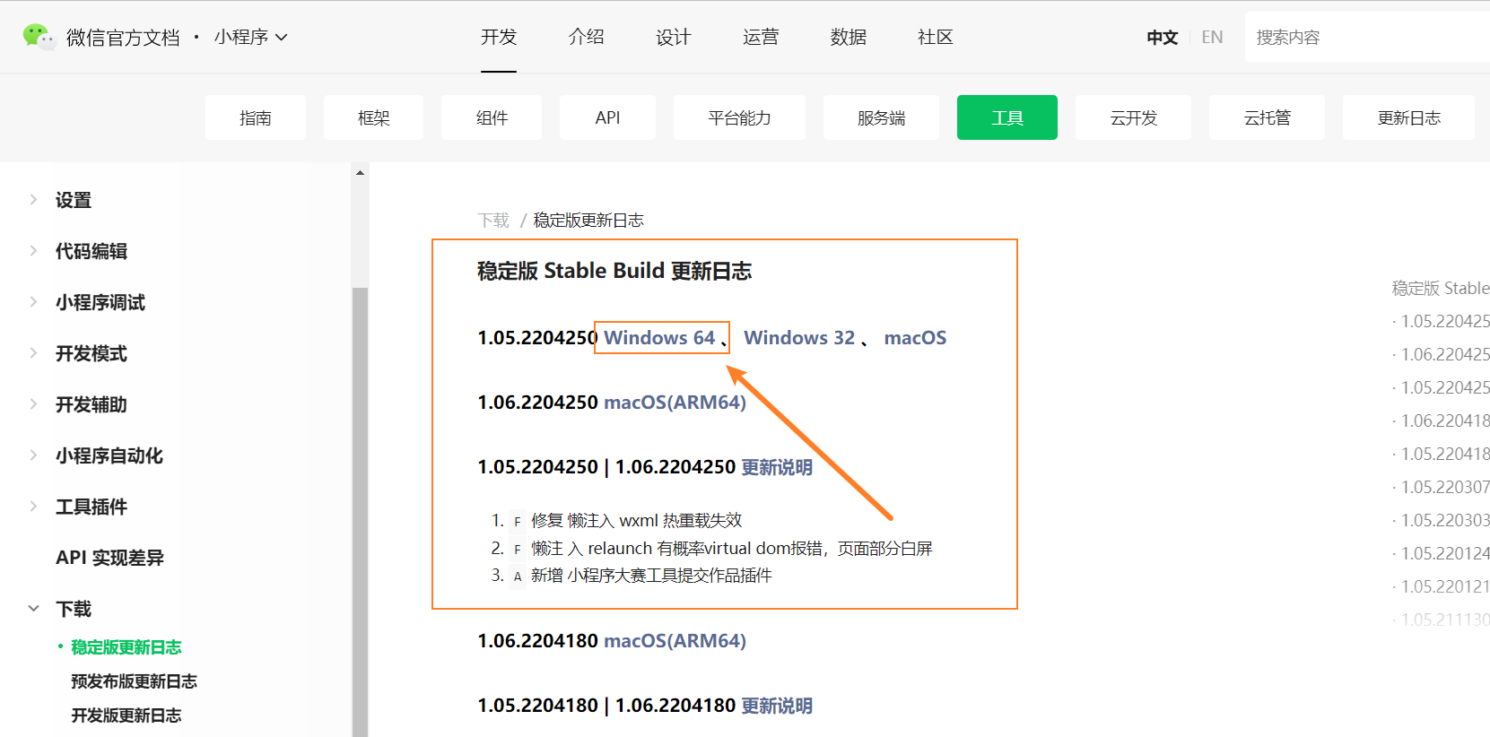This screenshot has width=1490, height=737.
Task: Jump to 1.05.220121 outline entry
Action: [x=1445, y=586]
